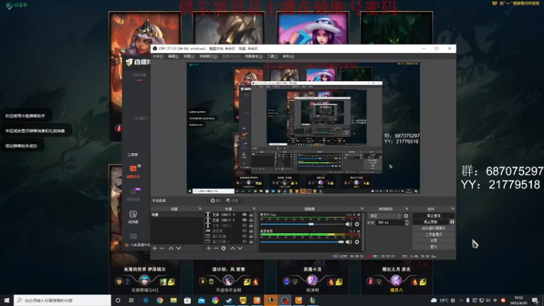Pop out the Scene Transitions dock panel

pos(407,209)
